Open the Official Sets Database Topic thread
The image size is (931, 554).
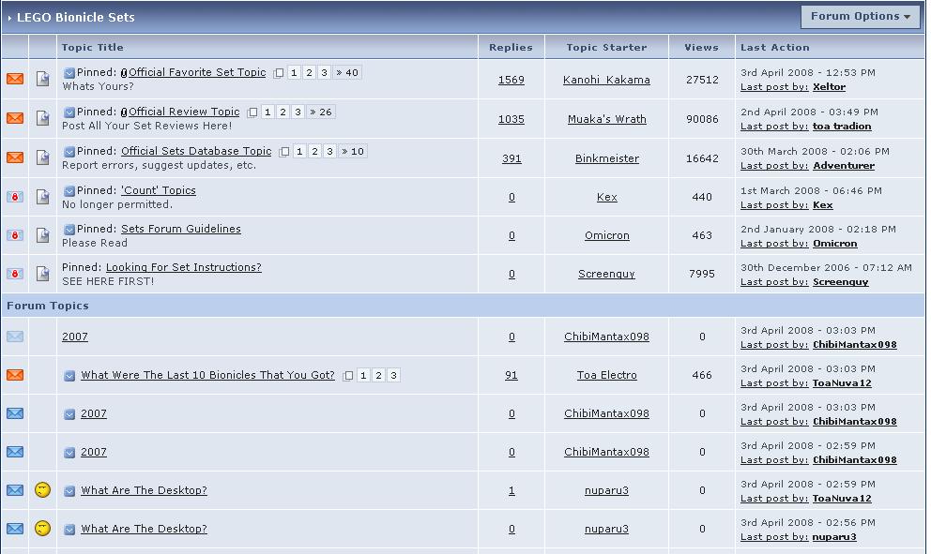[x=196, y=151]
